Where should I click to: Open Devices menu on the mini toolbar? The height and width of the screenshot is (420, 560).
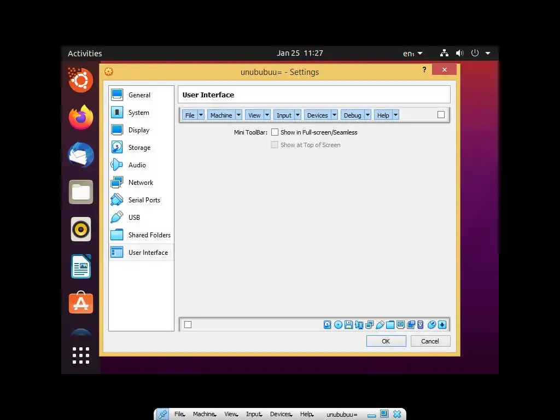click(x=281, y=415)
